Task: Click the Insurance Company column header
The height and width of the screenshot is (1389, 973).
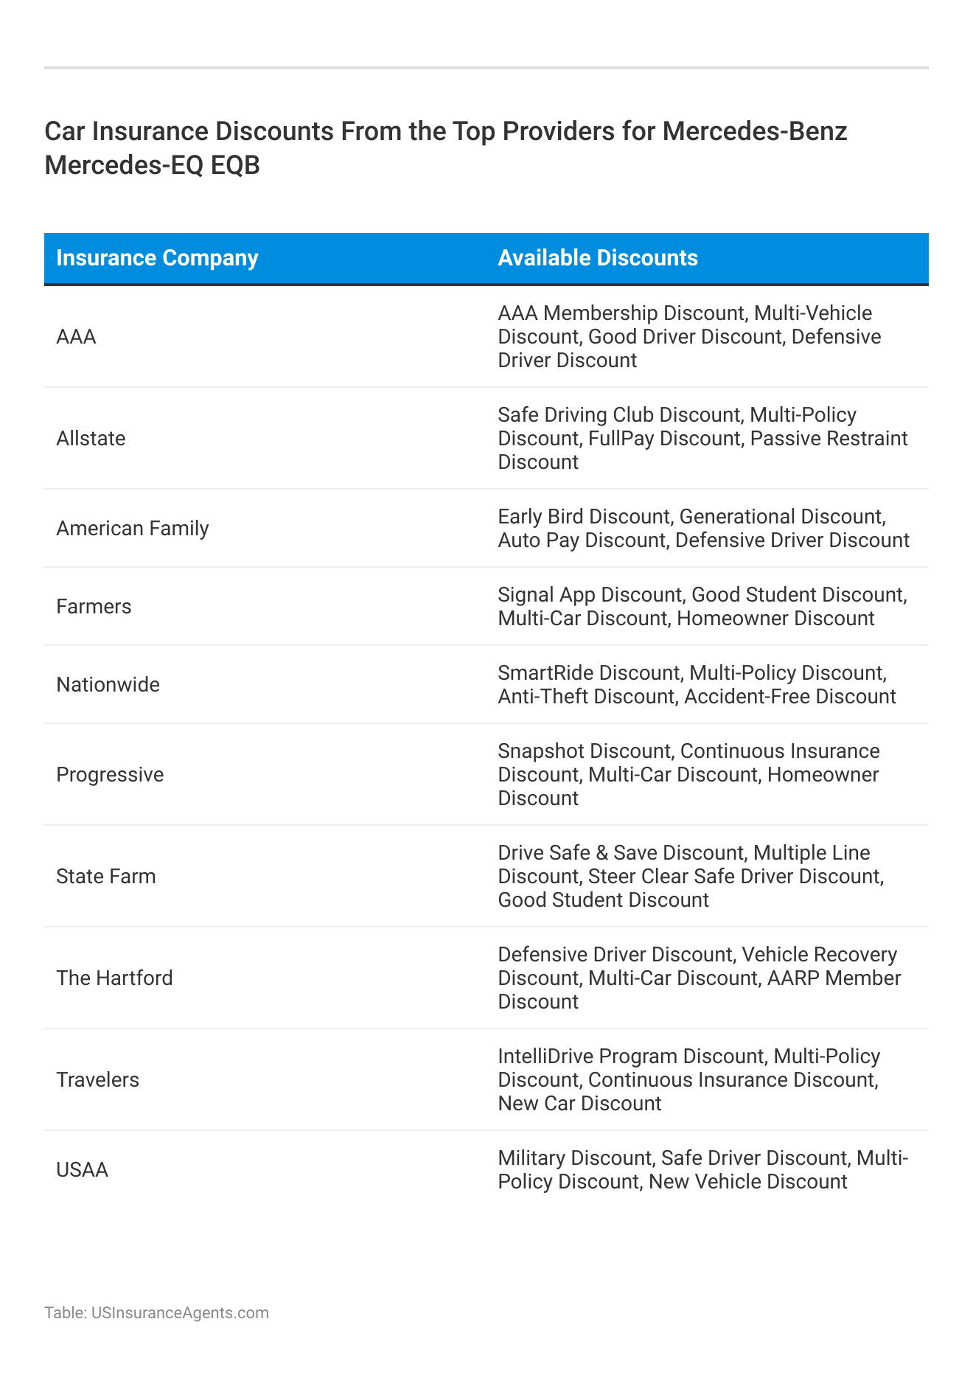Action: [157, 258]
